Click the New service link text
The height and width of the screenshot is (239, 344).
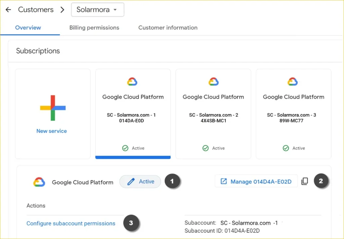point(51,131)
